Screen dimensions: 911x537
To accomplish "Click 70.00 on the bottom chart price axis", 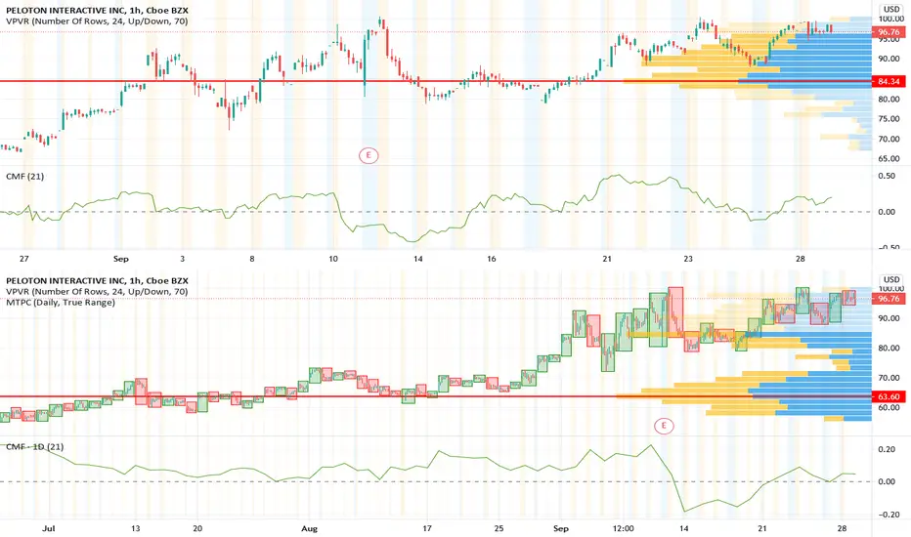I will tap(889, 377).
